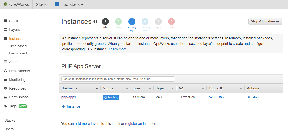Follow the Learn more link
This screenshot has height=136, width=288.
[x=118, y=49]
